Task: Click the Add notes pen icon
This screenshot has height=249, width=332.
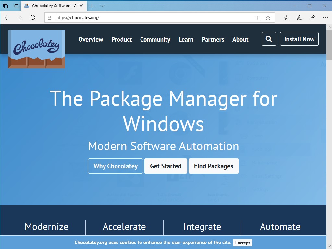Action: pyautogui.click(x=300, y=18)
